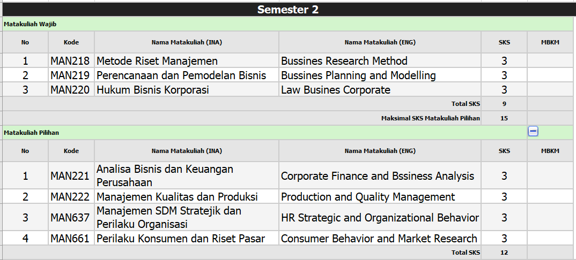Select the Semester 2 header bar

[x=288, y=10]
